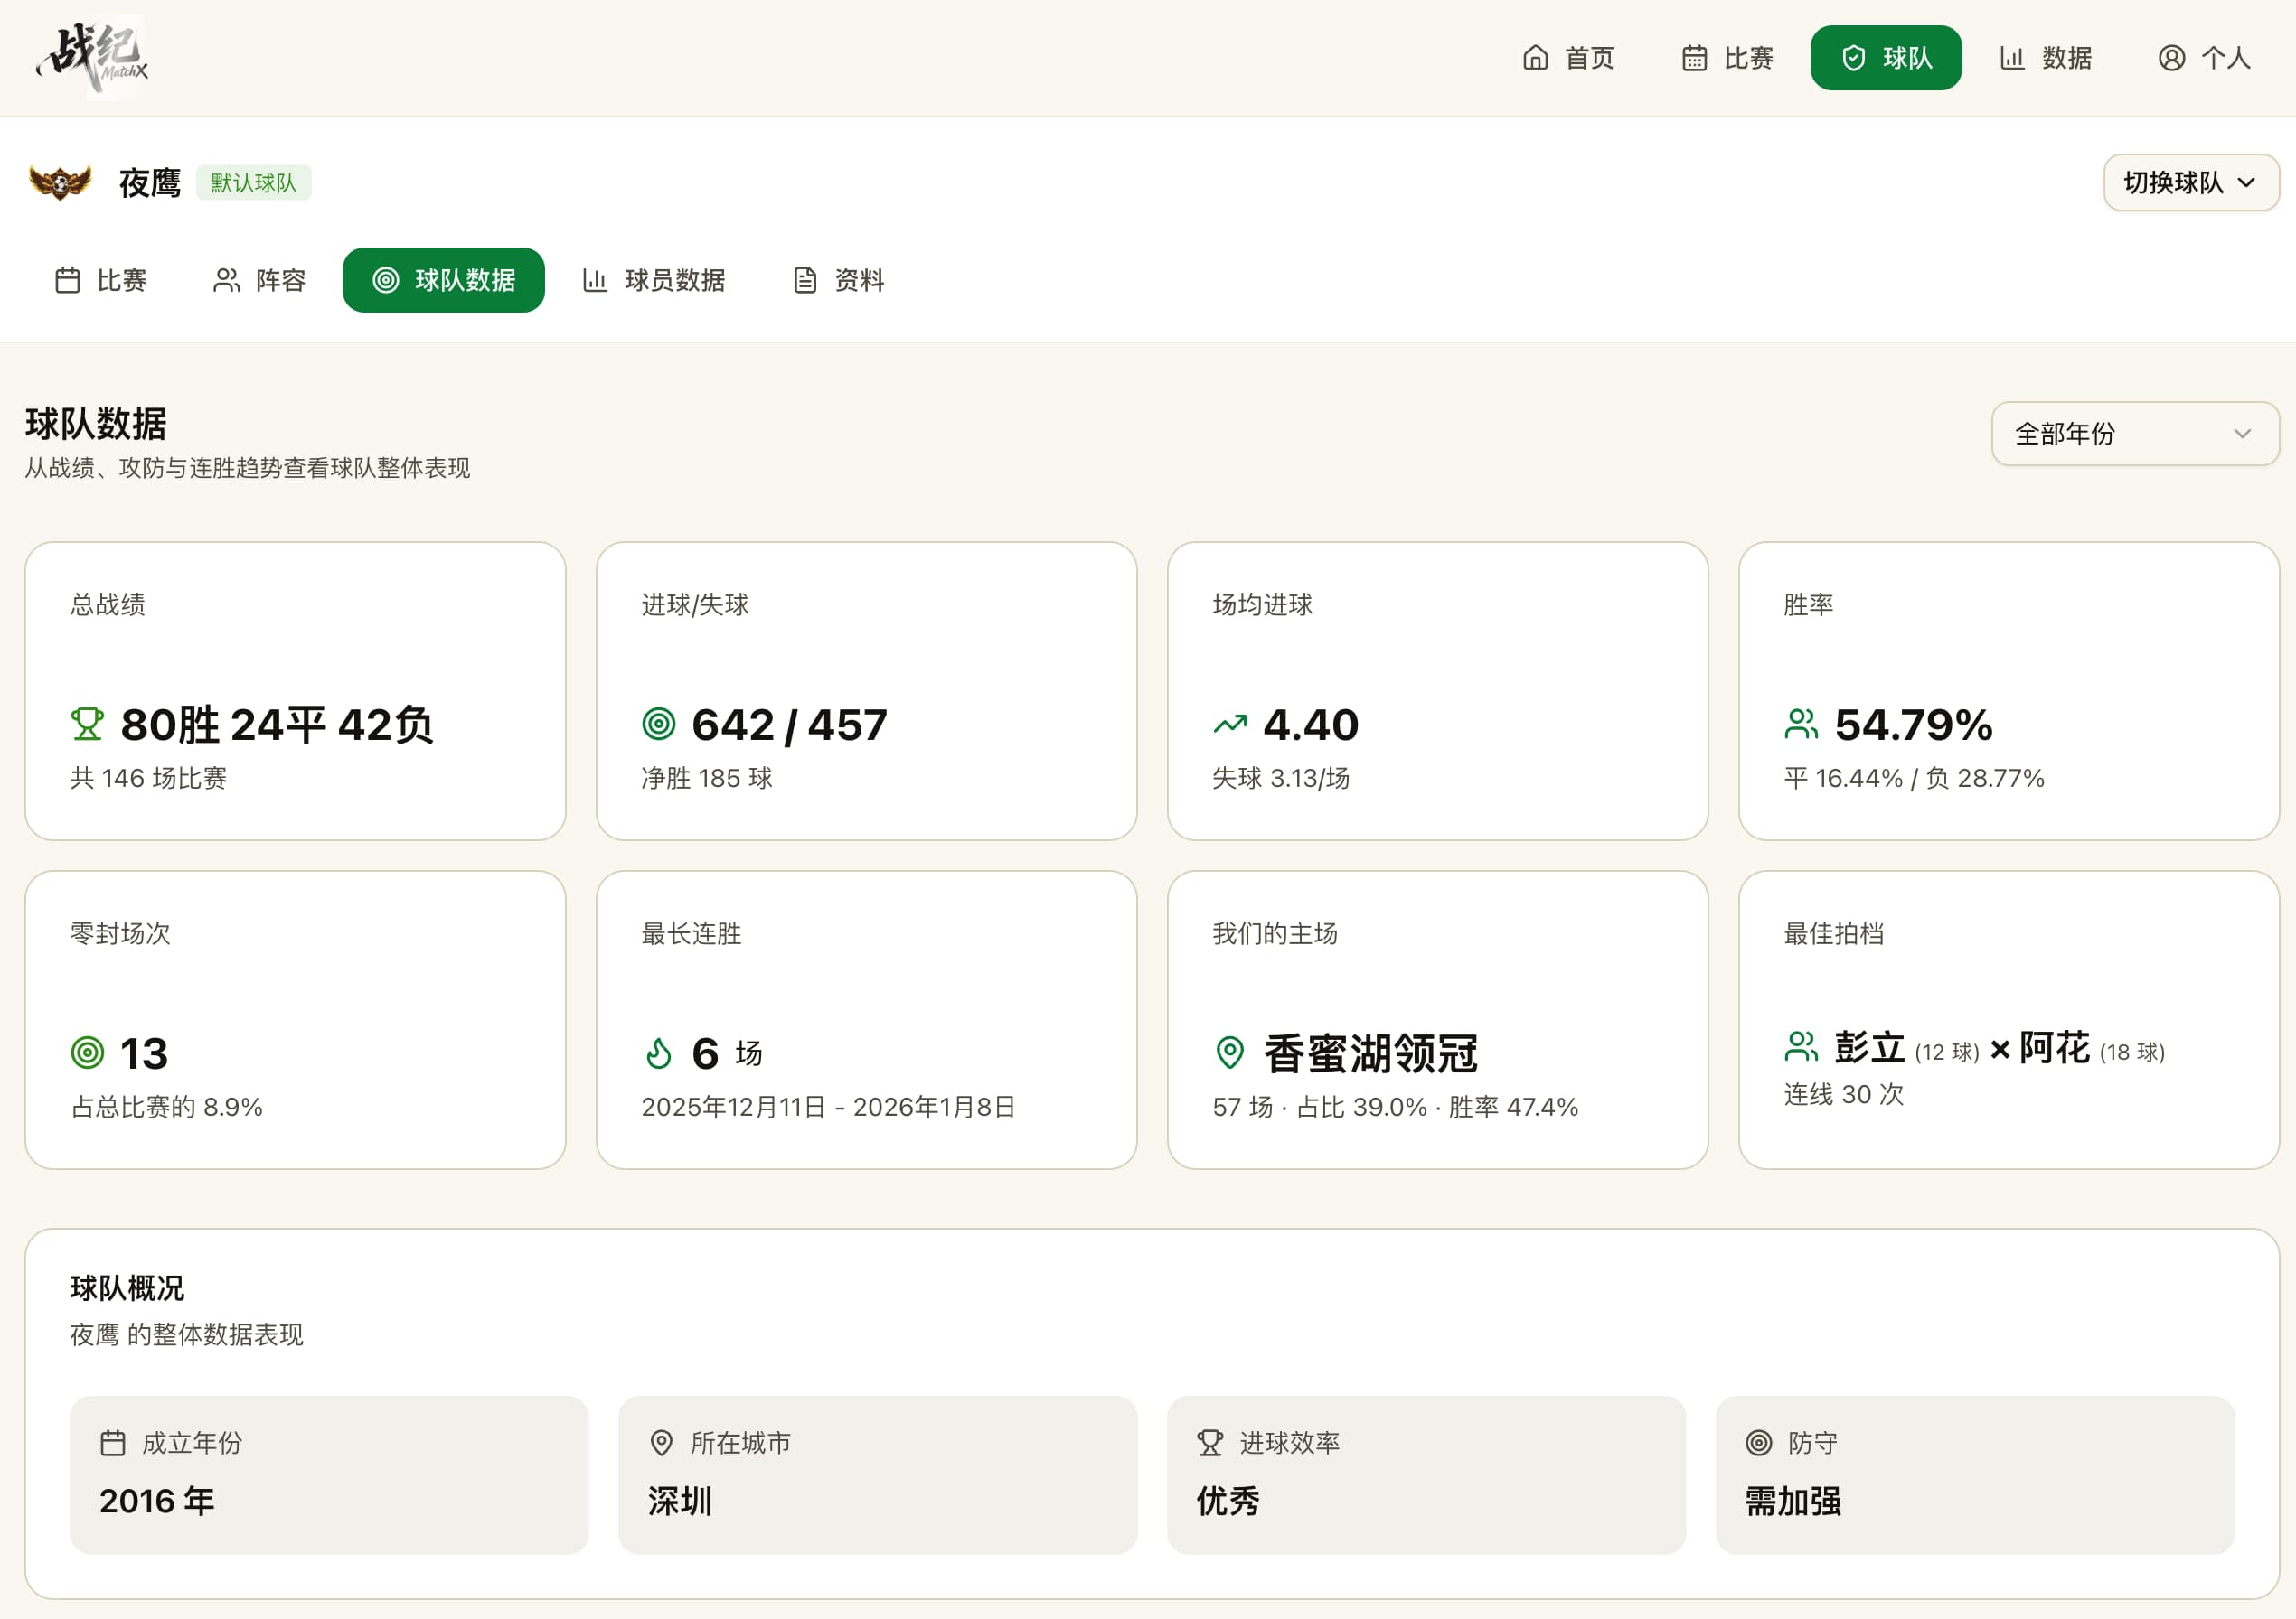Open the 全部年份 year filter
2296x1619 pixels.
(2134, 434)
